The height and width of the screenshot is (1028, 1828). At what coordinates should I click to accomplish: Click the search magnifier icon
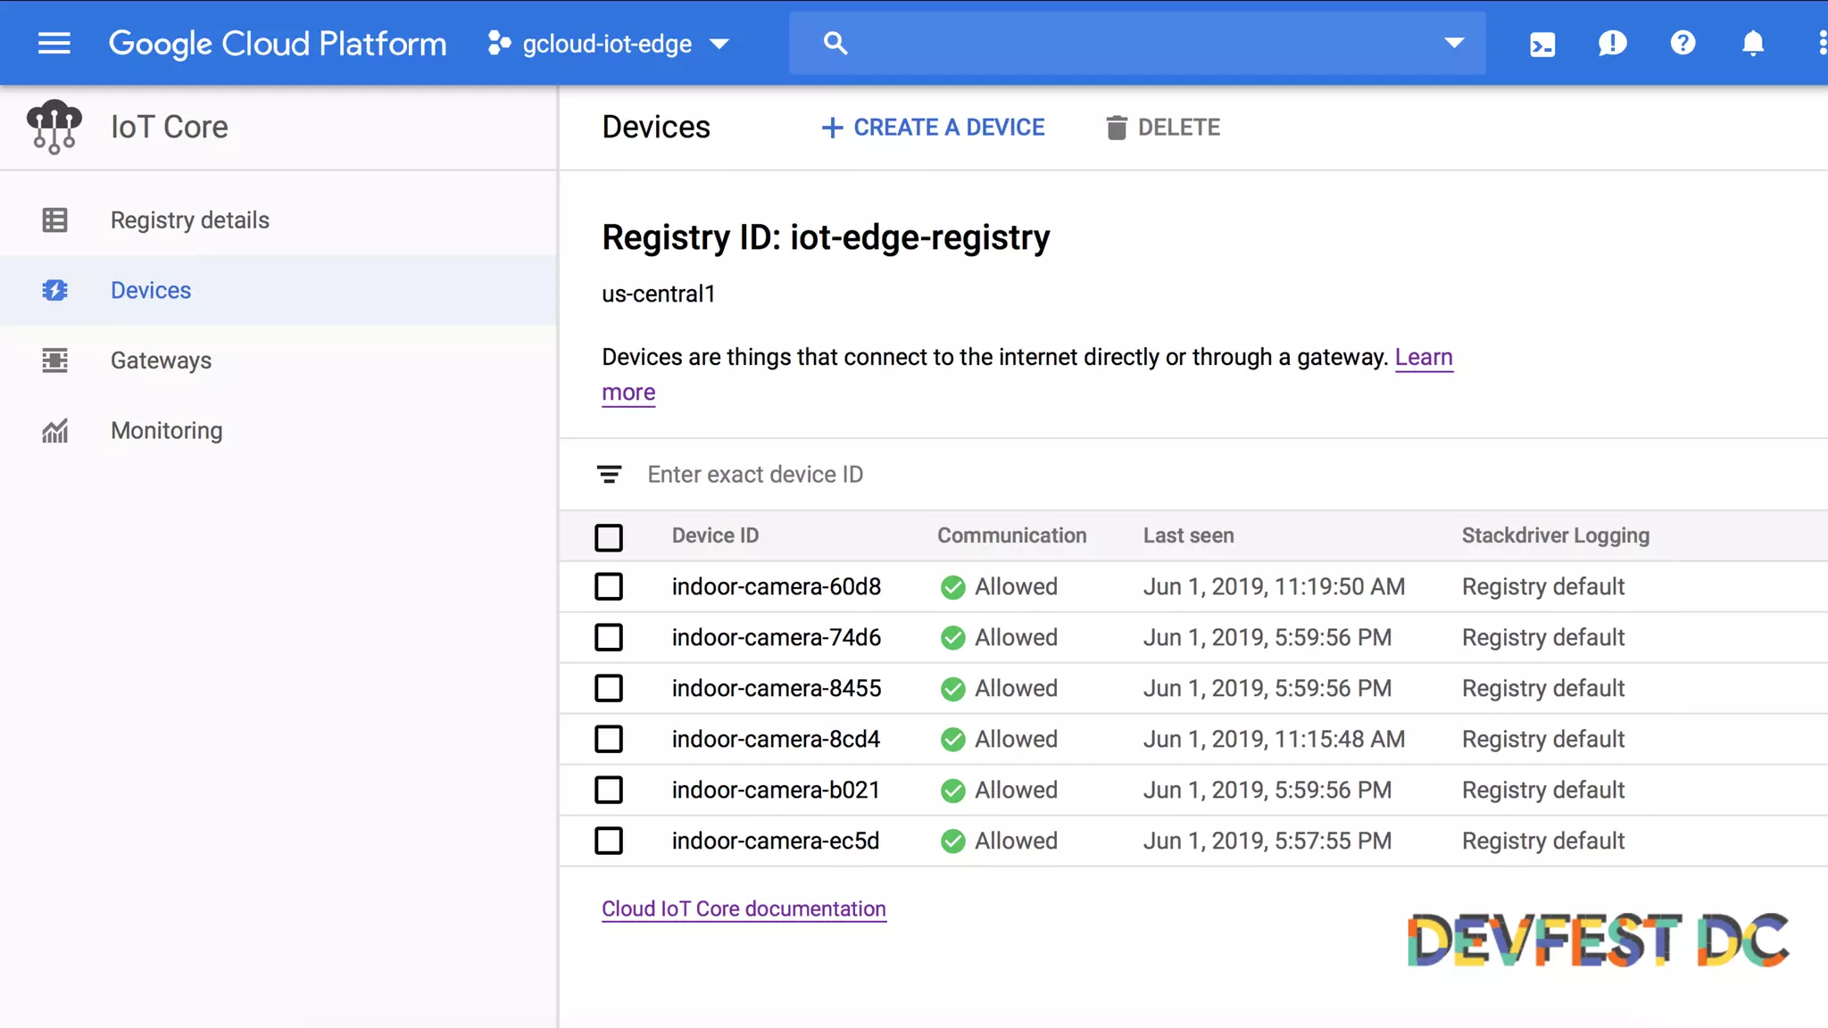click(x=835, y=43)
